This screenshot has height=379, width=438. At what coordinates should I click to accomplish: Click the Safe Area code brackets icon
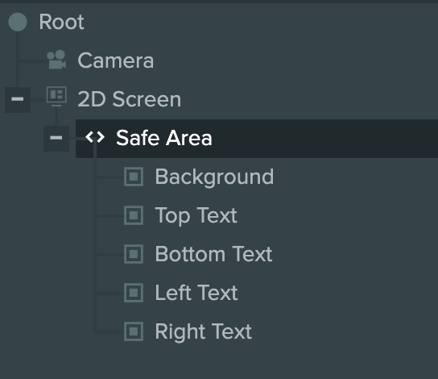tap(95, 137)
